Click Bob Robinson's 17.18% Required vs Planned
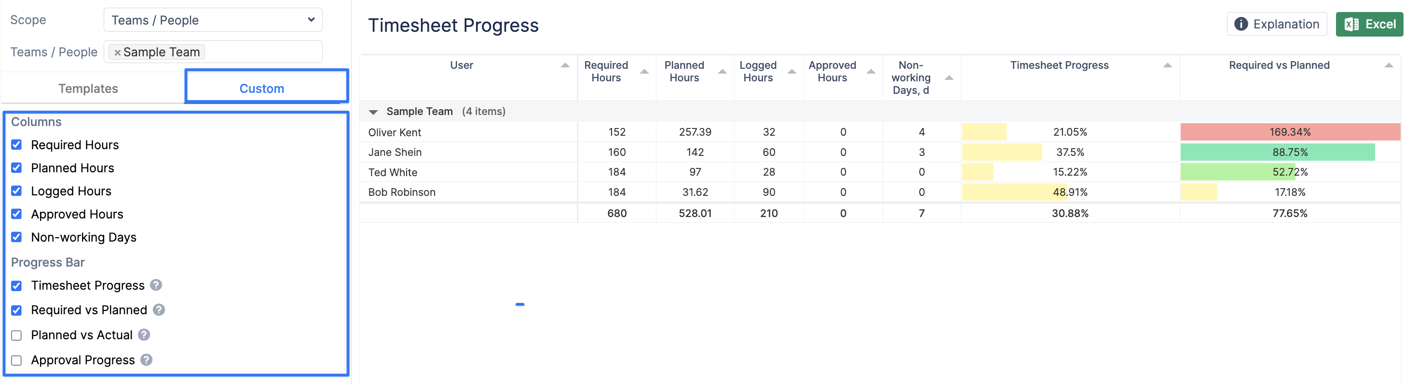Image resolution: width=1418 pixels, height=384 pixels. pos(1290,192)
